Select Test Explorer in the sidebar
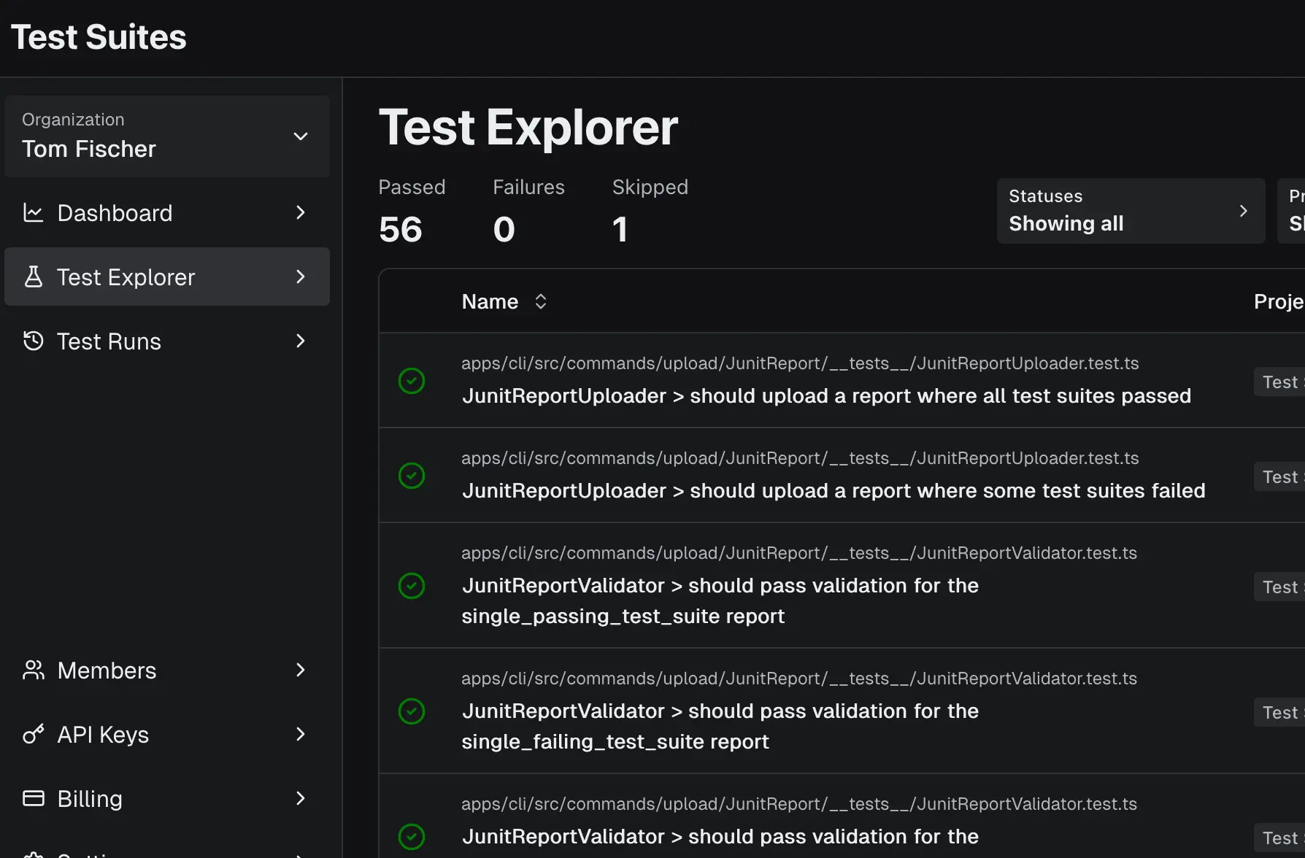The width and height of the screenshot is (1305, 858). (126, 277)
